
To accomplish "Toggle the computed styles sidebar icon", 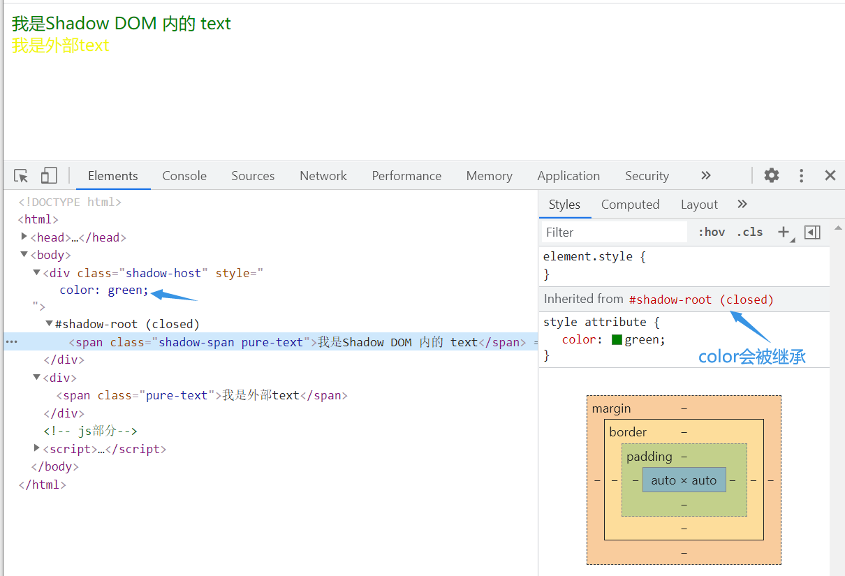I will tap(812, 232).
